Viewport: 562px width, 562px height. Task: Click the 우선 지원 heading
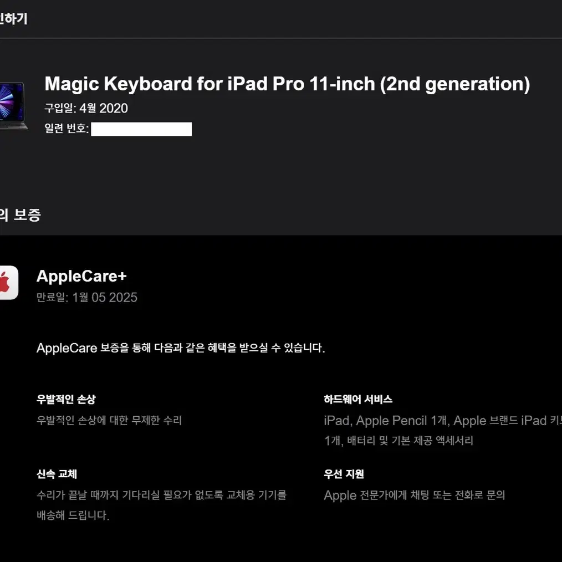pyautogui.click(x=344, y=474)
